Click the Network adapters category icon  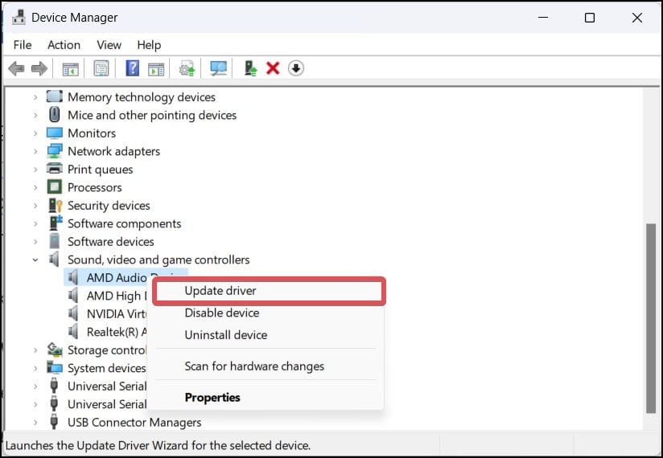point(54,151)
